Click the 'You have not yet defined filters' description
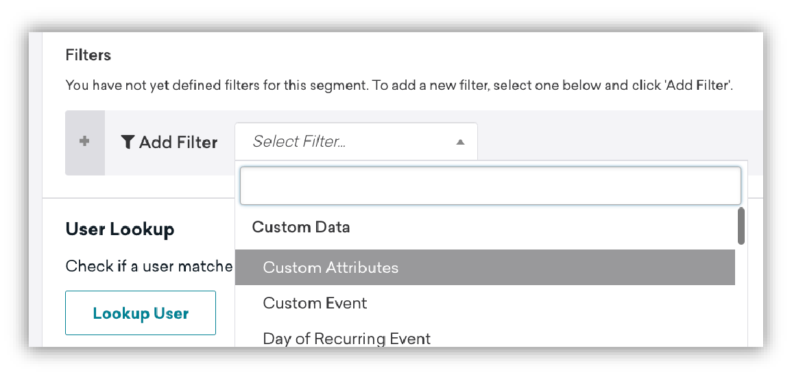Viewport: 792px width, 377px height. point(399,85)
